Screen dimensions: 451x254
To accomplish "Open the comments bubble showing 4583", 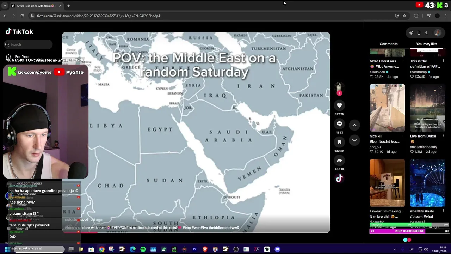I will [x=339, y=124].
